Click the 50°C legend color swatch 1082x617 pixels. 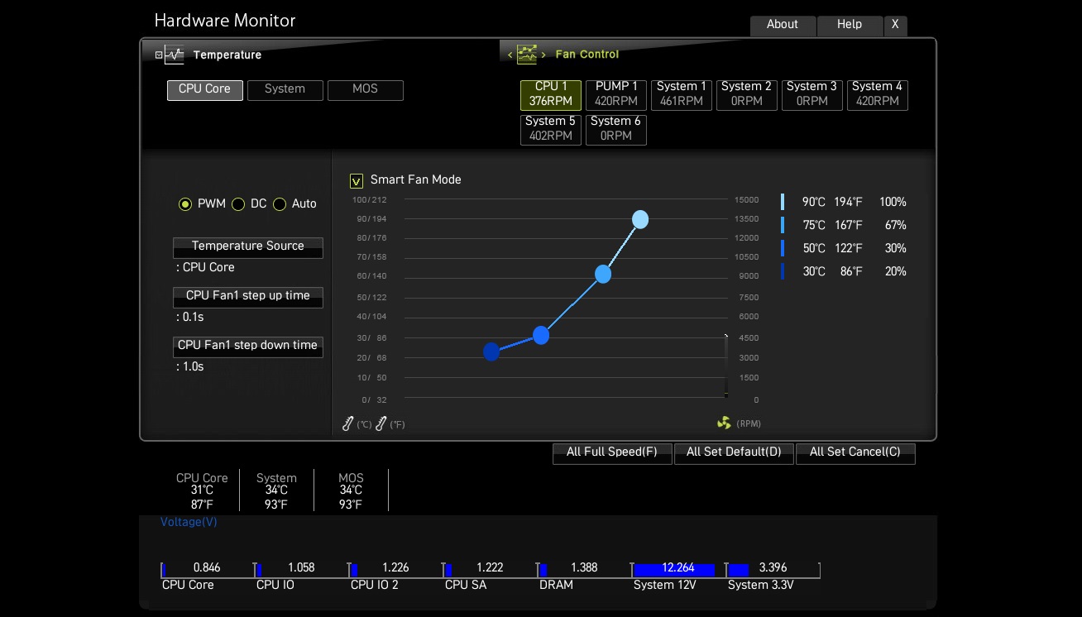click(783, 248)
